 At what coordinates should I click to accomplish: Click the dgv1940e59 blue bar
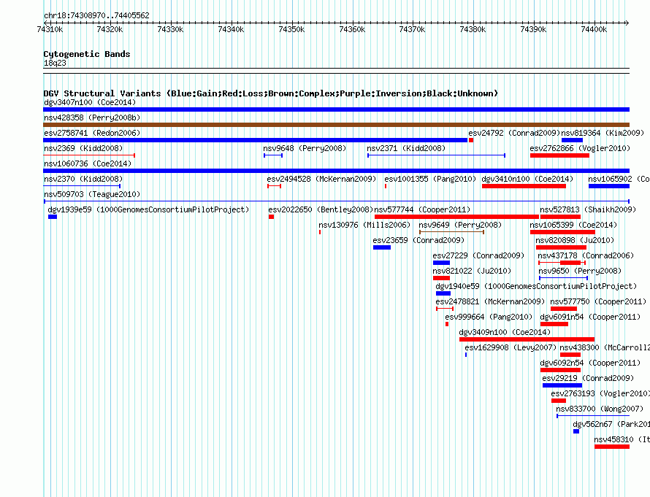pos(443,293)
